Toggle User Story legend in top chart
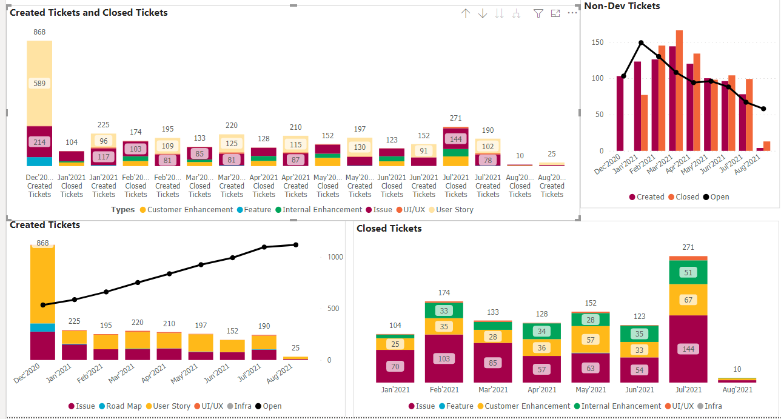Viewport: 781px width, 419px height. pyautogui.click(x=450, y=209)
